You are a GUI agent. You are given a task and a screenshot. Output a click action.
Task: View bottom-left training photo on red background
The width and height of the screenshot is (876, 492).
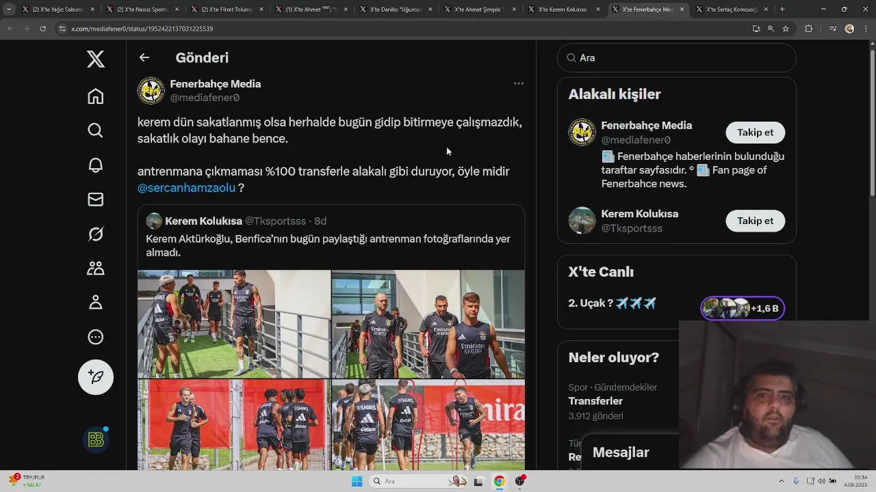[x=234, y=424]
